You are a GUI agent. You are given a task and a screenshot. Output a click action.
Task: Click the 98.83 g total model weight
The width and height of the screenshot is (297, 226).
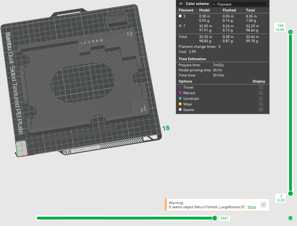click(x=205, y=41)
